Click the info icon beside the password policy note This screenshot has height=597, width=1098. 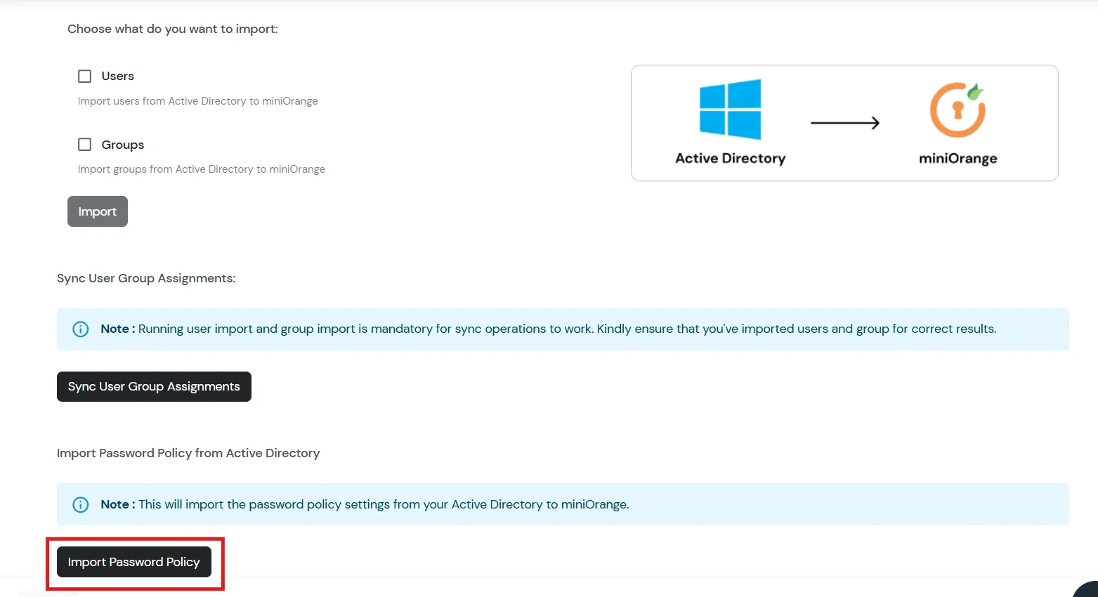pos(80,504)
